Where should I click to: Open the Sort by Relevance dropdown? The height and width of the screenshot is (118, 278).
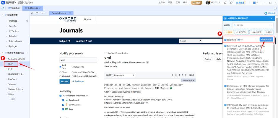coord(124,75)
